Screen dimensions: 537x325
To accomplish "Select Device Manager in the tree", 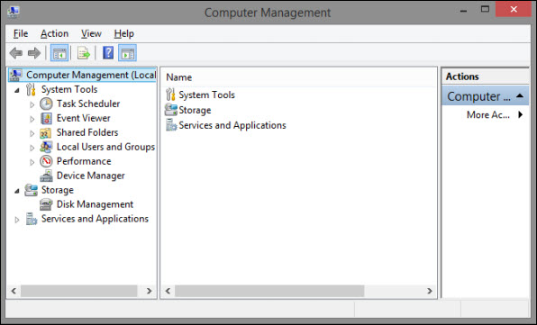I will (90, 176).
